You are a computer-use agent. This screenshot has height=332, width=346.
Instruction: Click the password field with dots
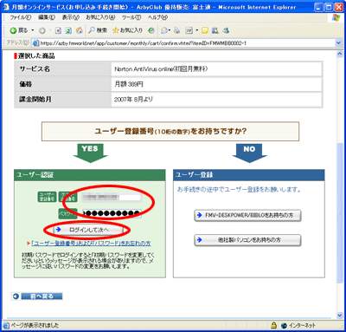(x=112, y=213)
